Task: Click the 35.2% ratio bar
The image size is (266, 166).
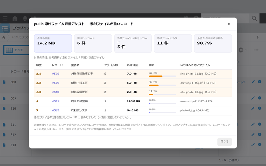Action: pyautogui.click(x=163, y=85)
